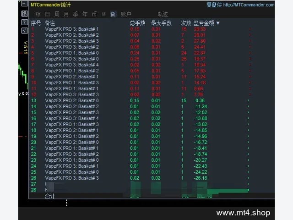Image resolution: width=293 pixels, height=220 pixels.
Task: Switch to the 币 (currency) tab
Action: coord(94,14)
